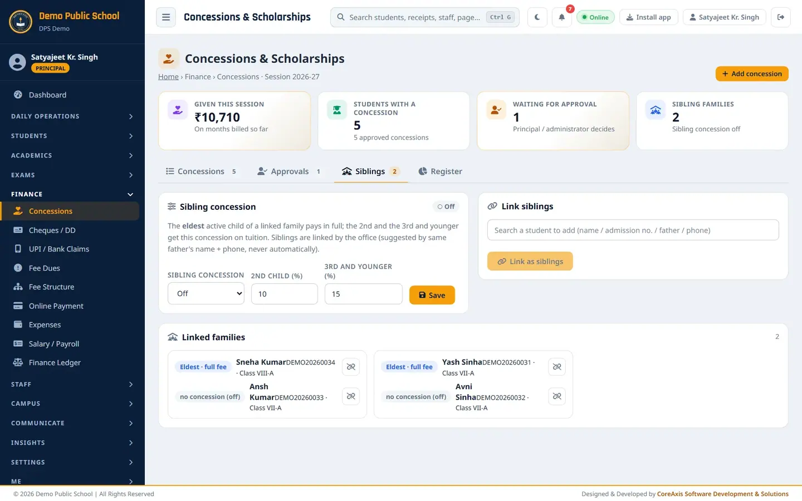802x501 pixels.
Task: Open Fee Dues page
Action: click(70, 268)
